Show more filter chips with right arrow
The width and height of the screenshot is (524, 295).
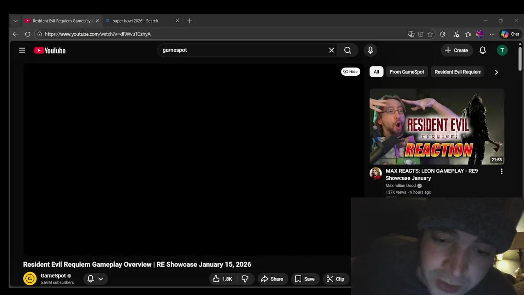496,72
